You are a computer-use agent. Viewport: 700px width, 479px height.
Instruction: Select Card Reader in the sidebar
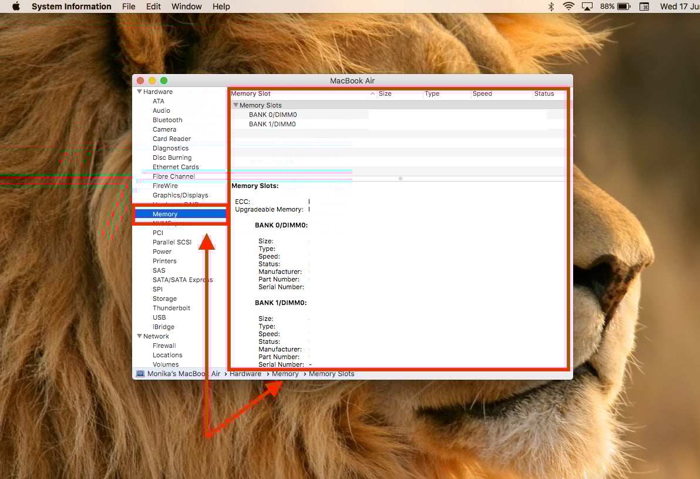[171, 139]
